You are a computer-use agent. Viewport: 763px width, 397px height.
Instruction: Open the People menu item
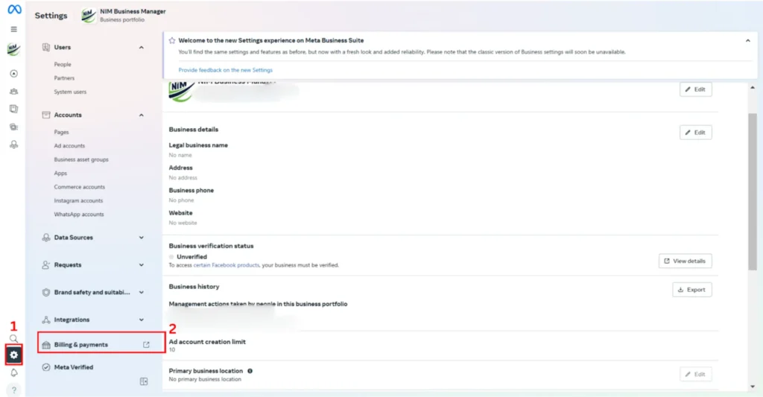coord(63,64)
